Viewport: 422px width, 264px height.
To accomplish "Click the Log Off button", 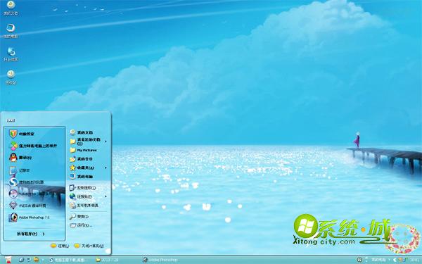I will pyautogui.click(x=60, y=246).
